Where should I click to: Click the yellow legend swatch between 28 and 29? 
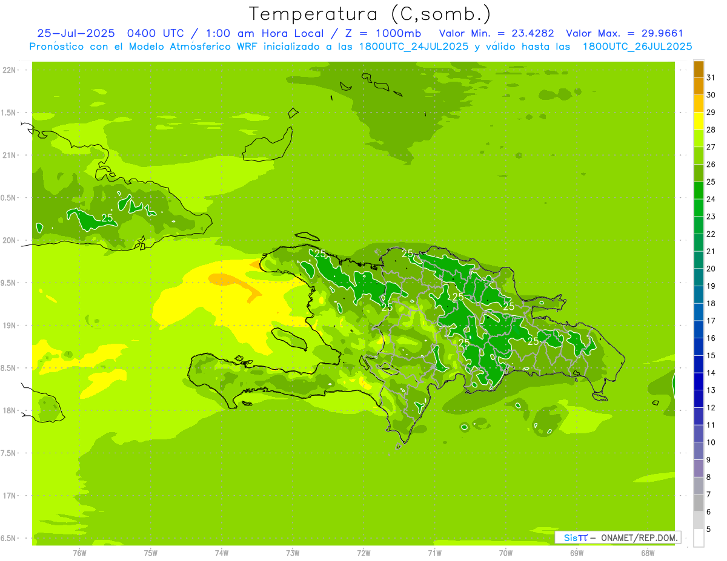point(699,121)
